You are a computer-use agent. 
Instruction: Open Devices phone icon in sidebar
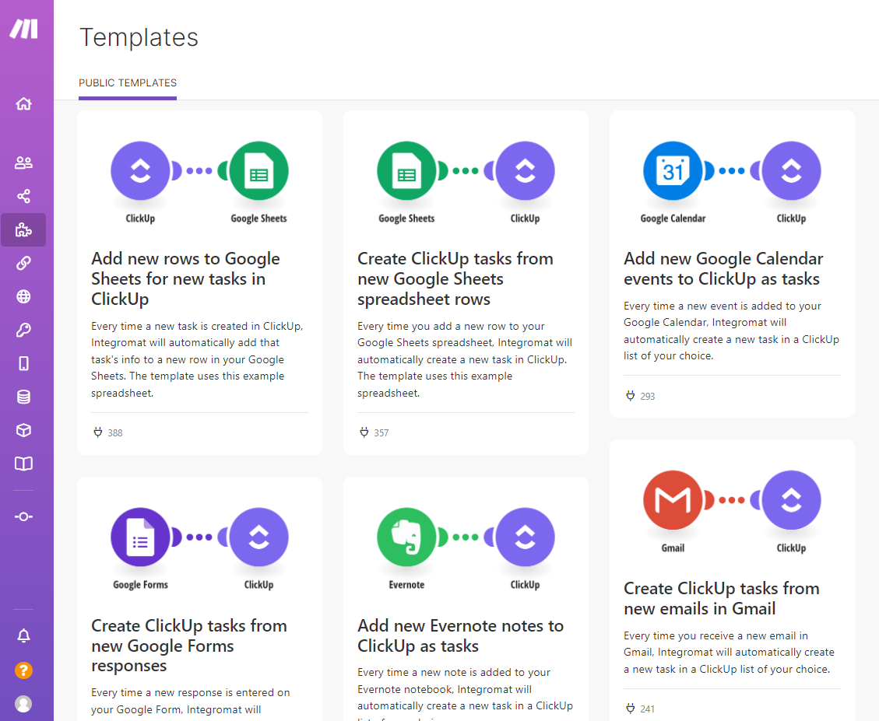click(x=23, y=363)
